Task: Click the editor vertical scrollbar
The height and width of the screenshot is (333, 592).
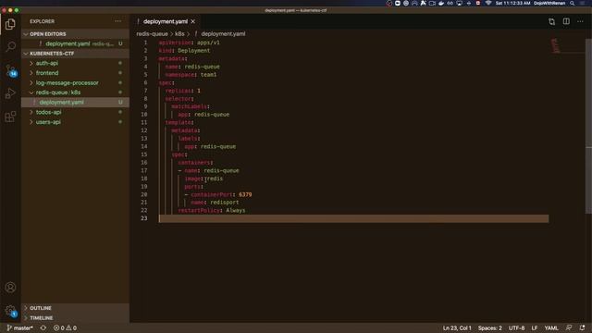Action: [588, 127]
